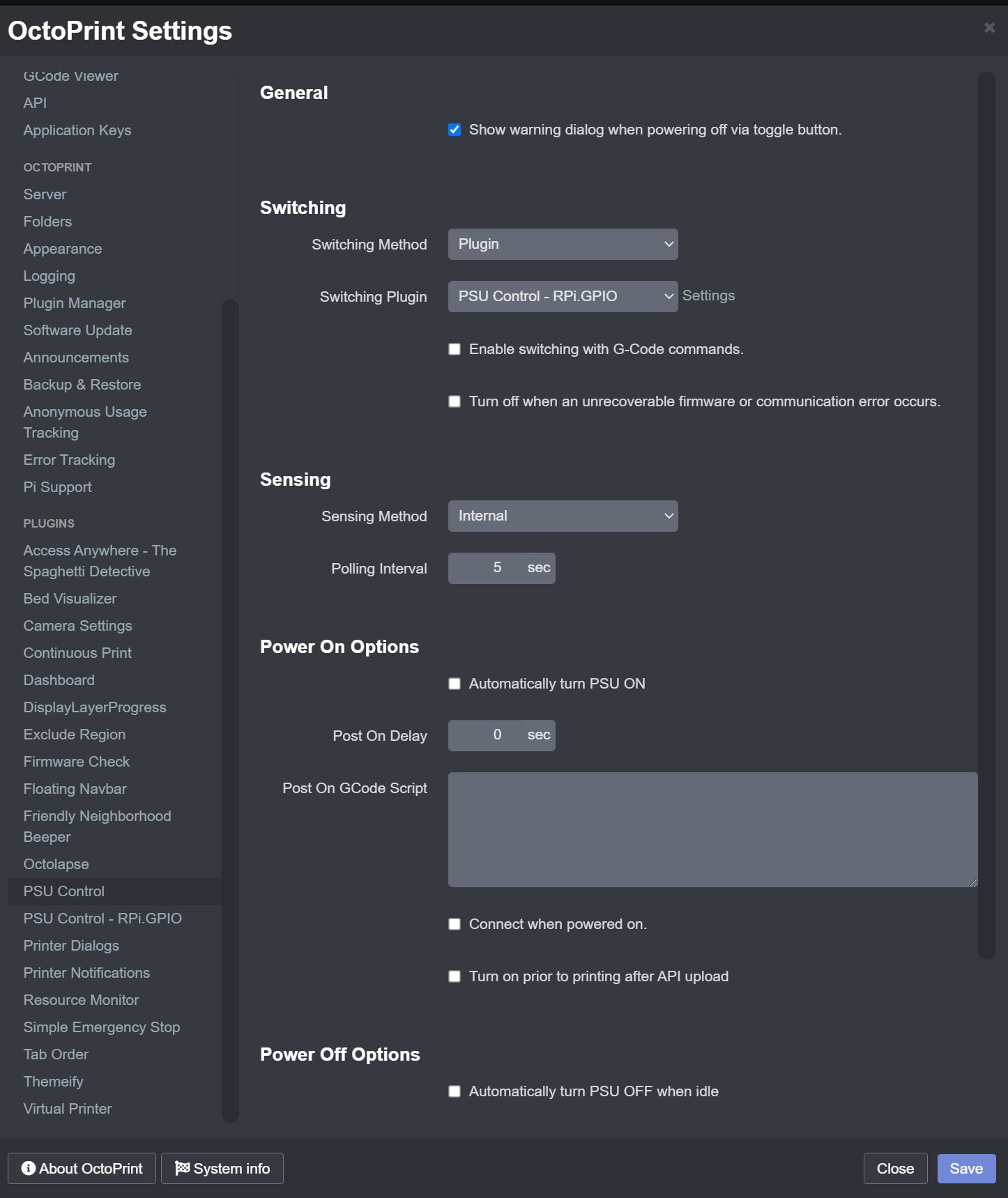Open DisplayLayerProgress settings

95,707
